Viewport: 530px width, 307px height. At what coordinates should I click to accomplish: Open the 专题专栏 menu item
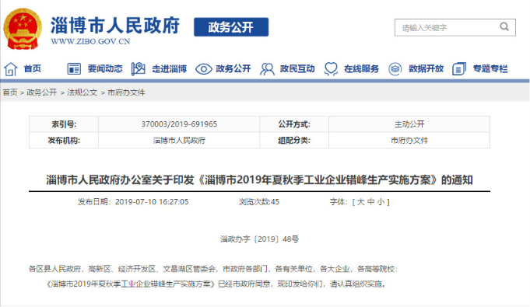[490, 69]
